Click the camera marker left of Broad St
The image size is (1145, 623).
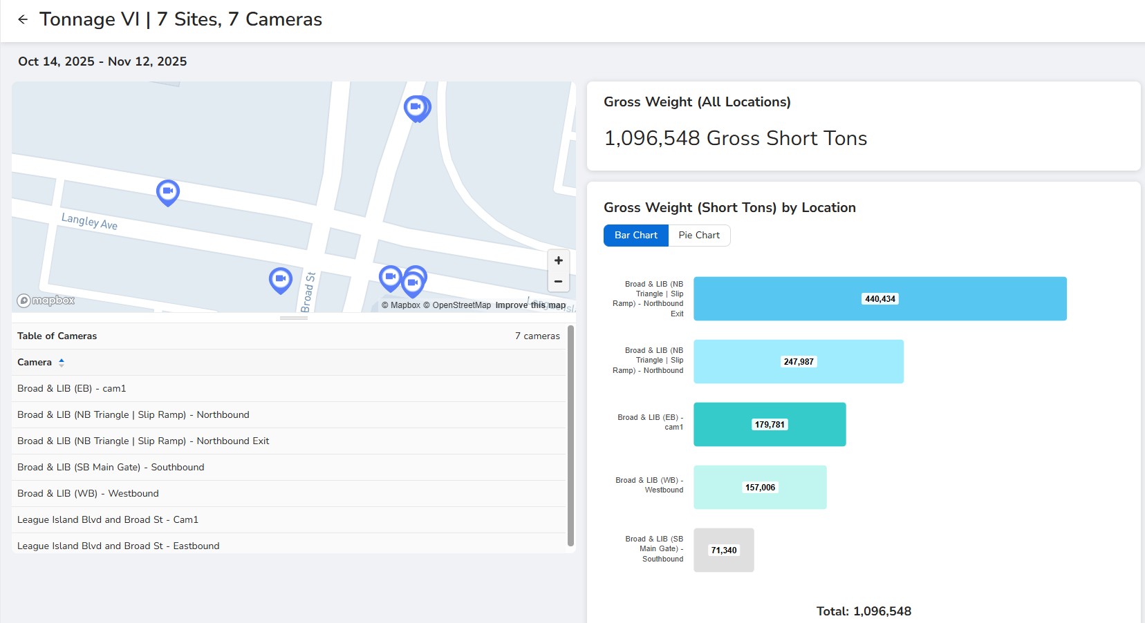pos(280,279)
